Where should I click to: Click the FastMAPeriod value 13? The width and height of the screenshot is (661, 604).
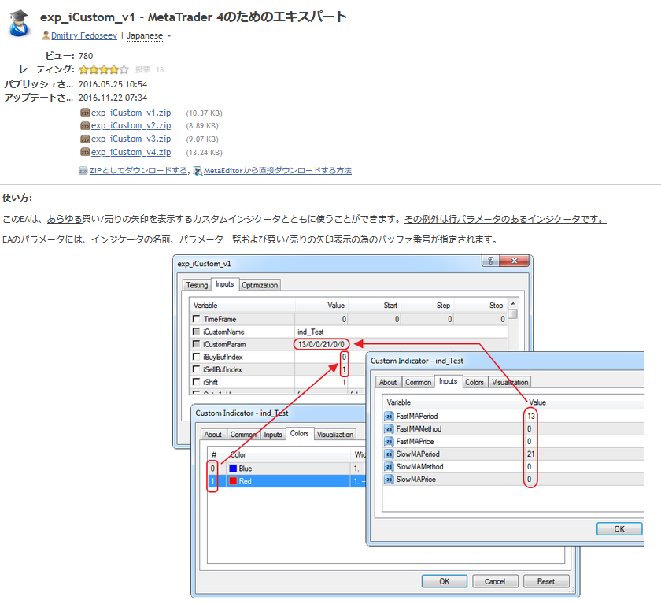point(531,417)
